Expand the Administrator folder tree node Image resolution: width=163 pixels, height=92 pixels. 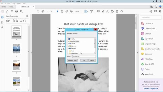click(x=69, y=41)
